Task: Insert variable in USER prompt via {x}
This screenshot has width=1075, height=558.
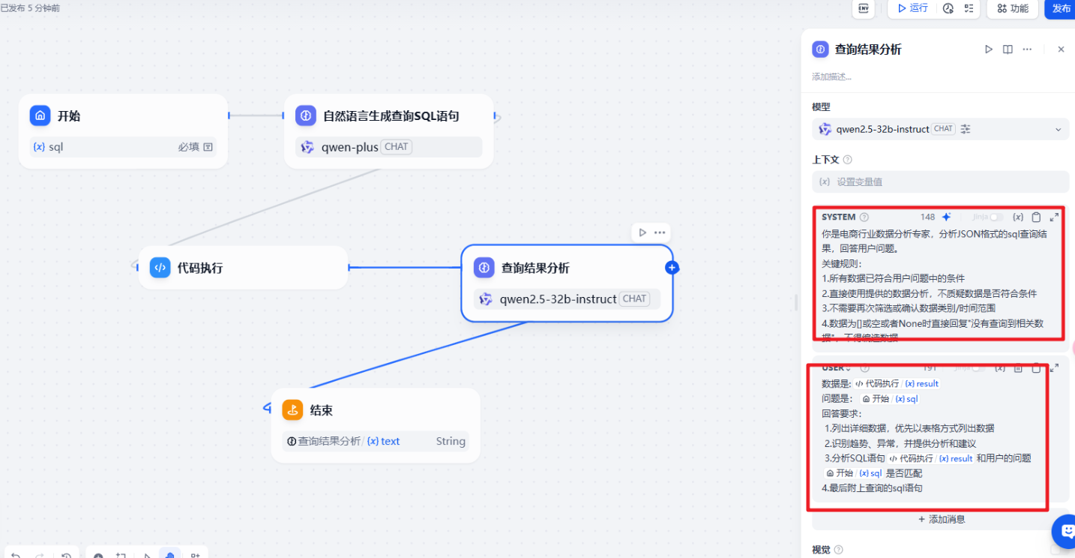Action: coord(1000,367)
